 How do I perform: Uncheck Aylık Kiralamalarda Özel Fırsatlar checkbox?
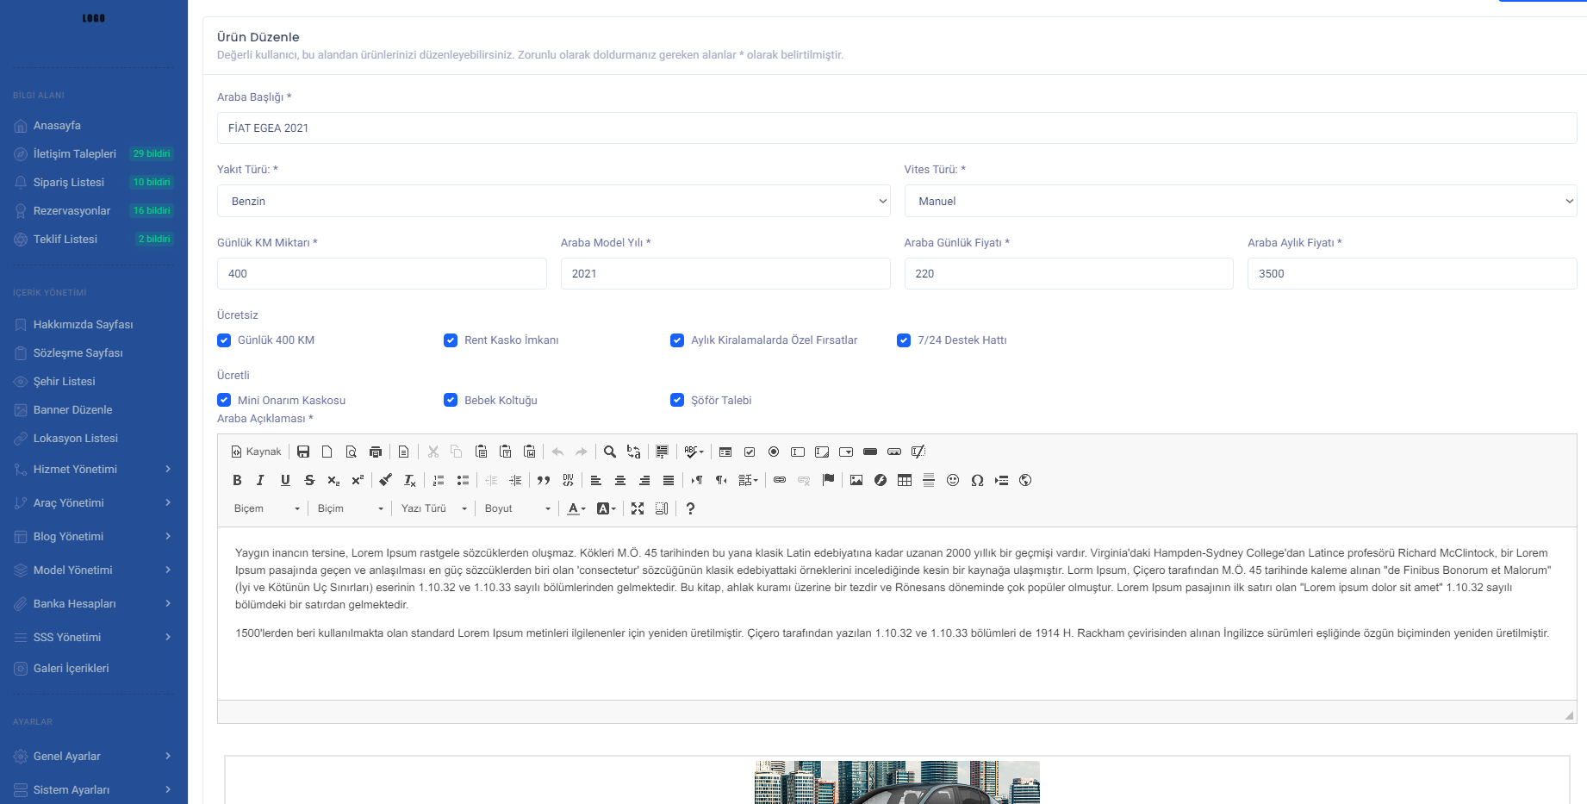click(677, 340)
